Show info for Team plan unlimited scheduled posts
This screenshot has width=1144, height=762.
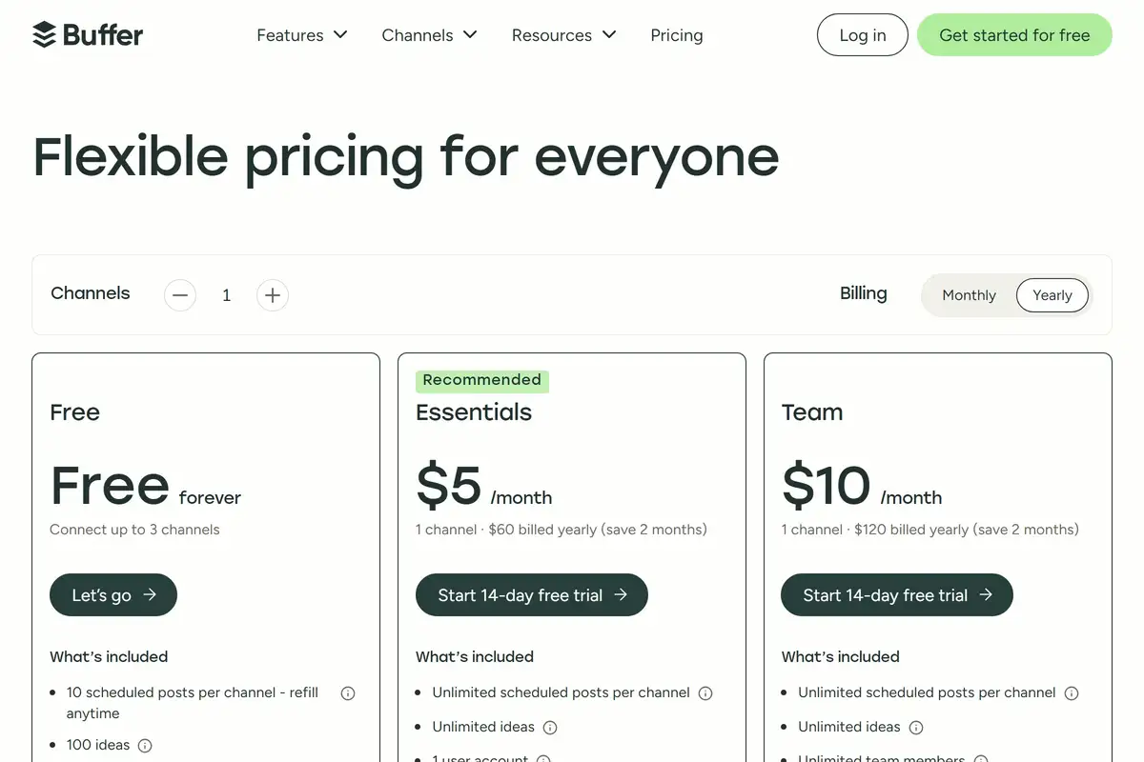click(1072, 692)
